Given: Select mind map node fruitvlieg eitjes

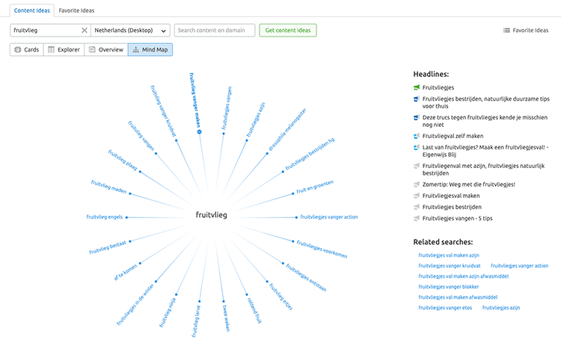Looking at the screenshot, I should pyautogui.click(x=280, y=296).
